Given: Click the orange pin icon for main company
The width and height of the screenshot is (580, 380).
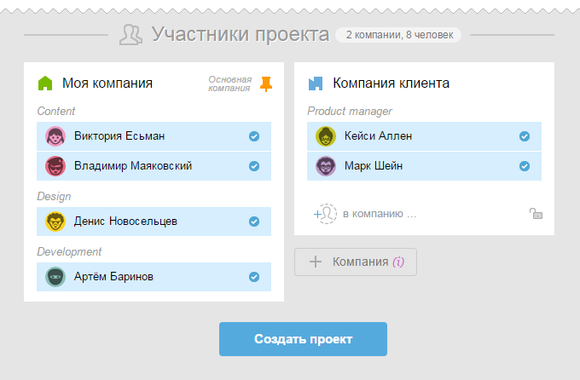Looking at the screenshot, I should (x=266, y=83).
